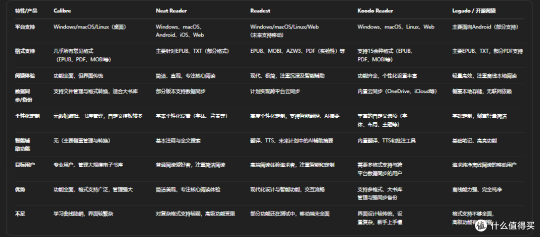Click the '个性化定制' row label
Viewport: 540px width, 237px height.
pyautogui.click(x=27, y=116)
